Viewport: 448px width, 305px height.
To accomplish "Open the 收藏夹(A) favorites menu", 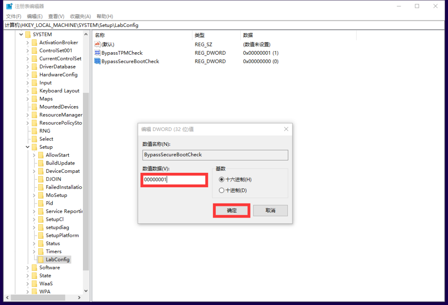I will [x=80, y=16].
